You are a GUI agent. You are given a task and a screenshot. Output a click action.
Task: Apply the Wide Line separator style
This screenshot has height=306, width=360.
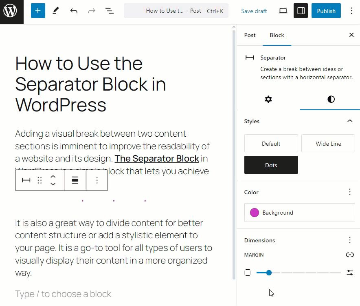[328, 144]
